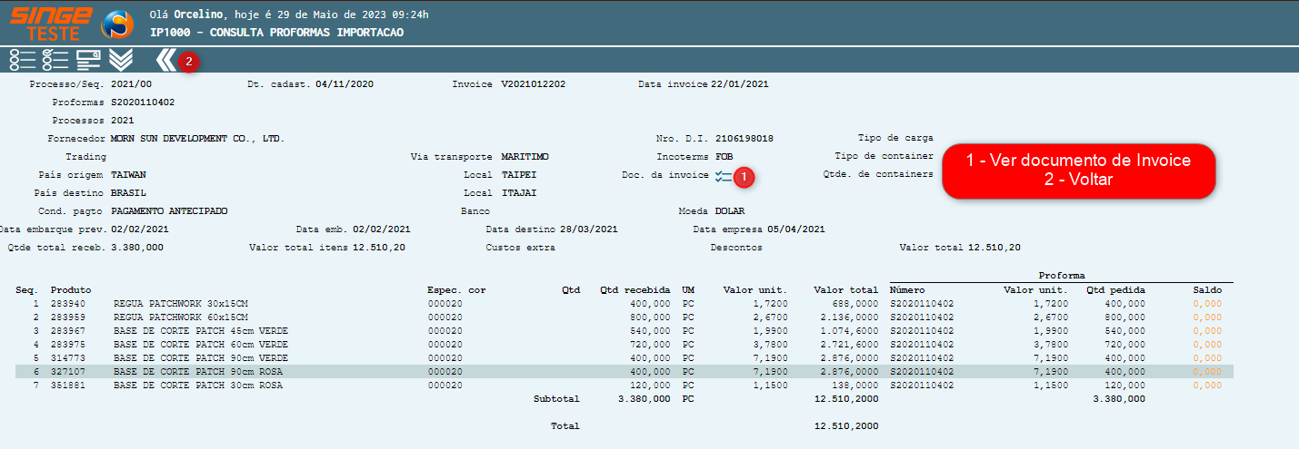
Task: Click the checklist toolbar icon with checkmark
Action: tap(55, 61)
